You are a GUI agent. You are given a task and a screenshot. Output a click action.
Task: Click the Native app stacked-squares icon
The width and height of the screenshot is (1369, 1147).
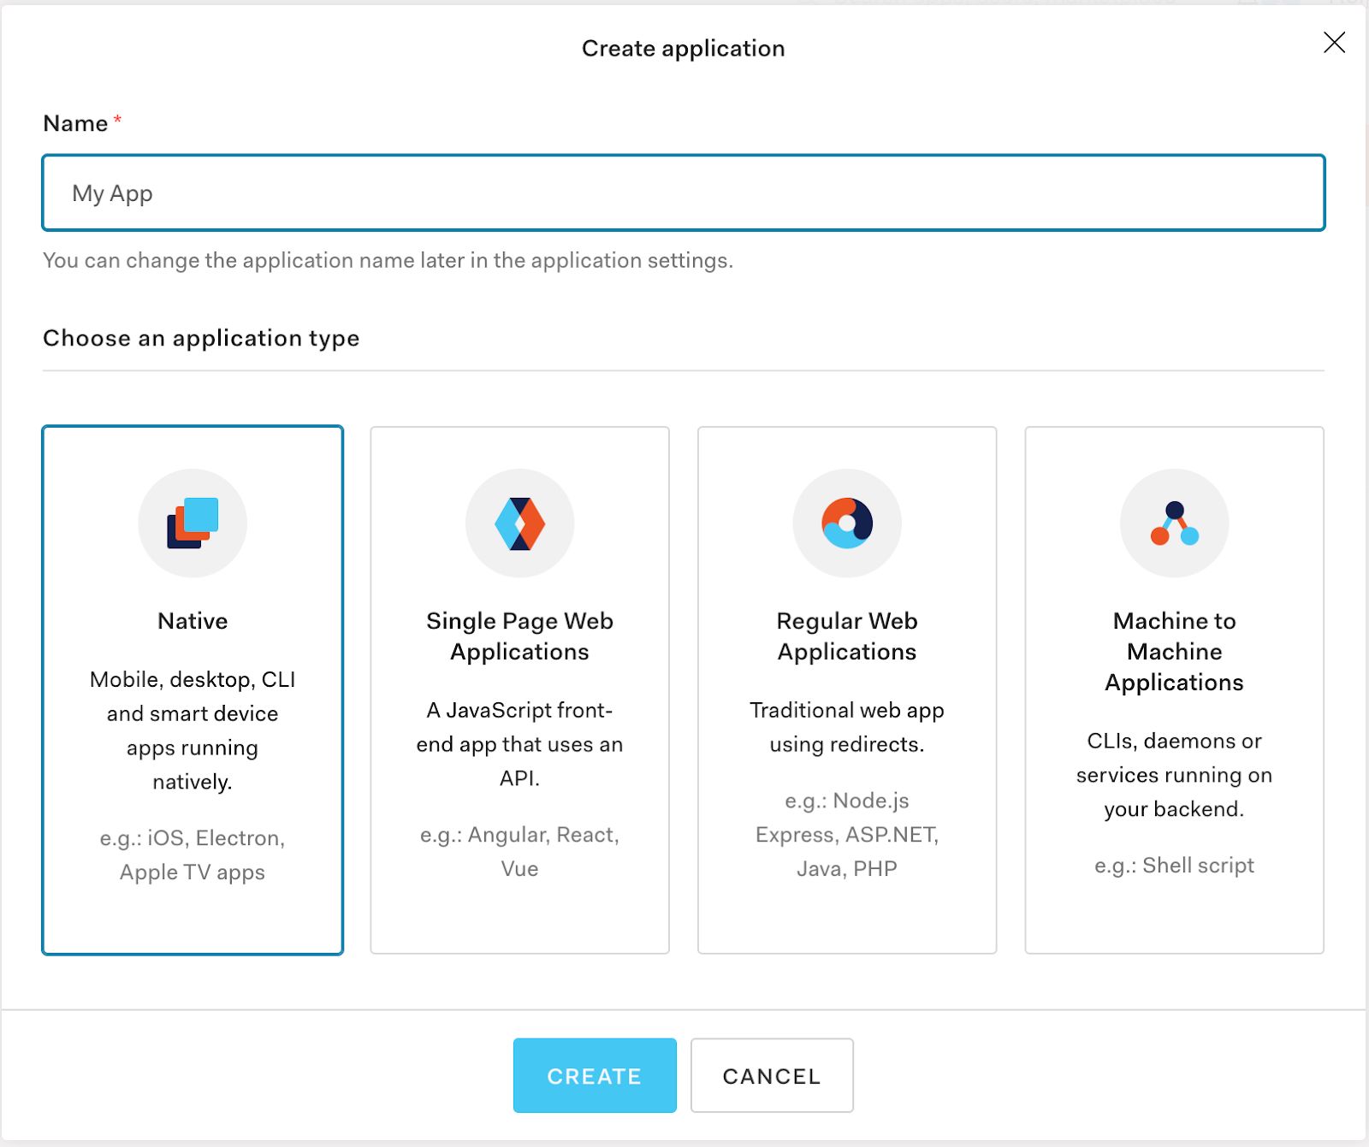point(193,523)
